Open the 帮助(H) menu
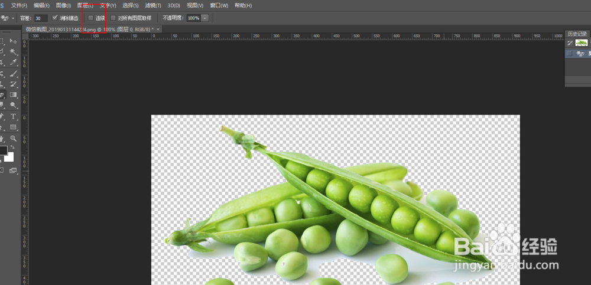This screenshot has height=285, width=591. [243, 6]
